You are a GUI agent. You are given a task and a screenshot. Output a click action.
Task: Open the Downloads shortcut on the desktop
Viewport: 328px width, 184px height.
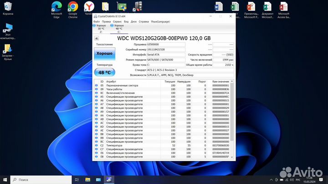[8, 52]
